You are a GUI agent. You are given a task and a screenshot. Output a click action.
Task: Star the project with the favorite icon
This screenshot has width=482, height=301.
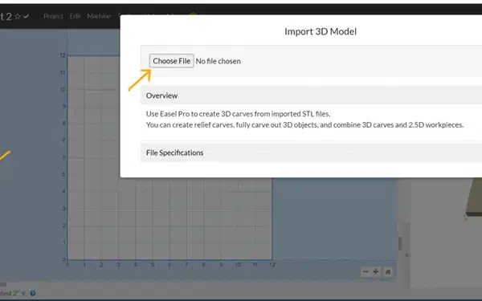pyautogui.click(x=18, y=16)
